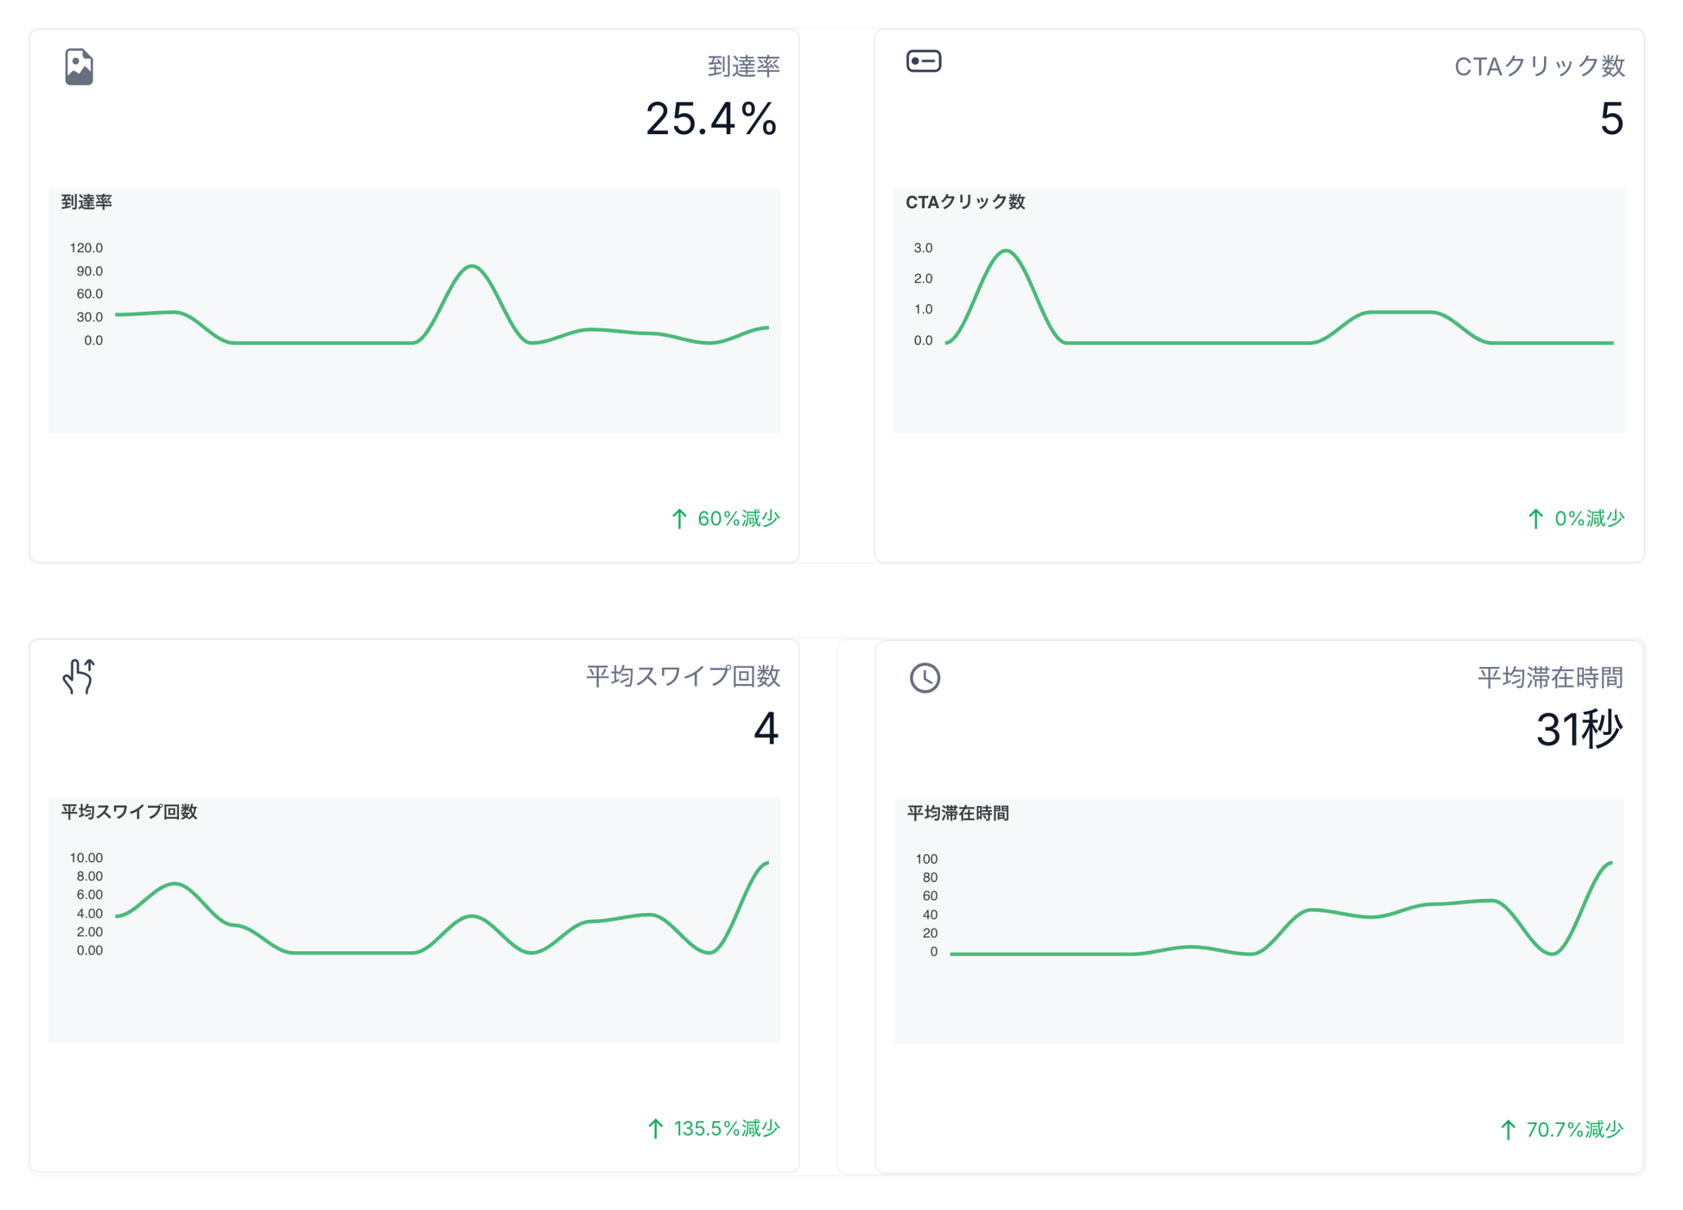The image size is (1683, 1210).
Task: Click the 60%減少 change indicator text
Action: pos(738,519)
